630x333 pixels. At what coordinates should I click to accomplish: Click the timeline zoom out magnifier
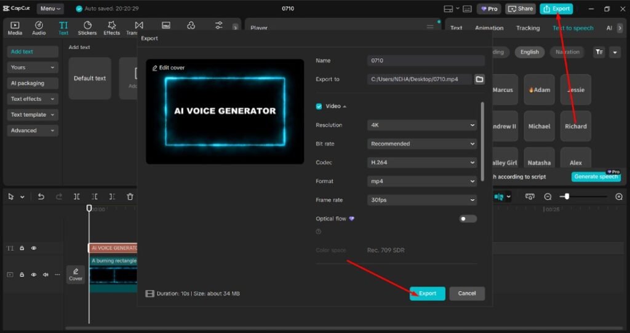(548, 197)
